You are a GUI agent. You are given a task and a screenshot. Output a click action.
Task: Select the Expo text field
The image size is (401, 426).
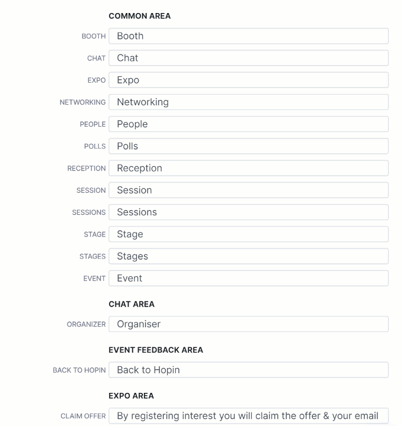point(248,80)
